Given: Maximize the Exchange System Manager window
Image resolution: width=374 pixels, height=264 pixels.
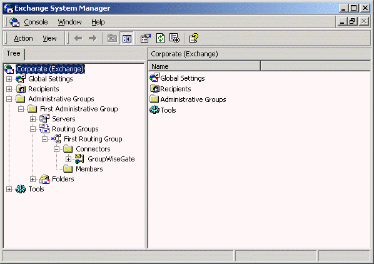Looking at the screenshot, I should coord(354,8).
